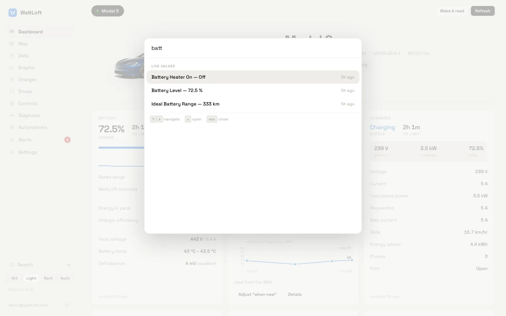Screen dimensions: 506x316
Task: Select the Art theme option
Action: (15, 278)
